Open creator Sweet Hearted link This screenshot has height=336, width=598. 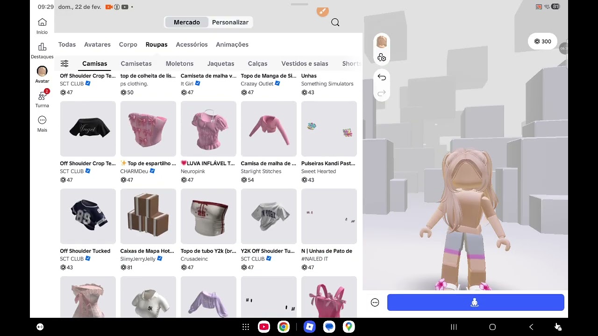coord(319,171)
